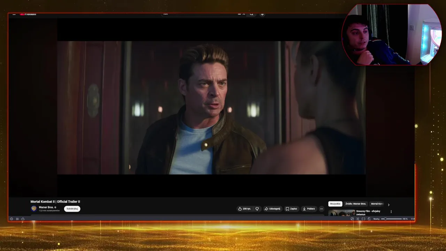This screenshot has height=251, width=446.
Task: Click the 100 % zoom percentage text
Action: pyautogui.click(x=405, y=219)
